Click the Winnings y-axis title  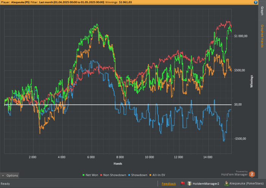coord(252,81)
